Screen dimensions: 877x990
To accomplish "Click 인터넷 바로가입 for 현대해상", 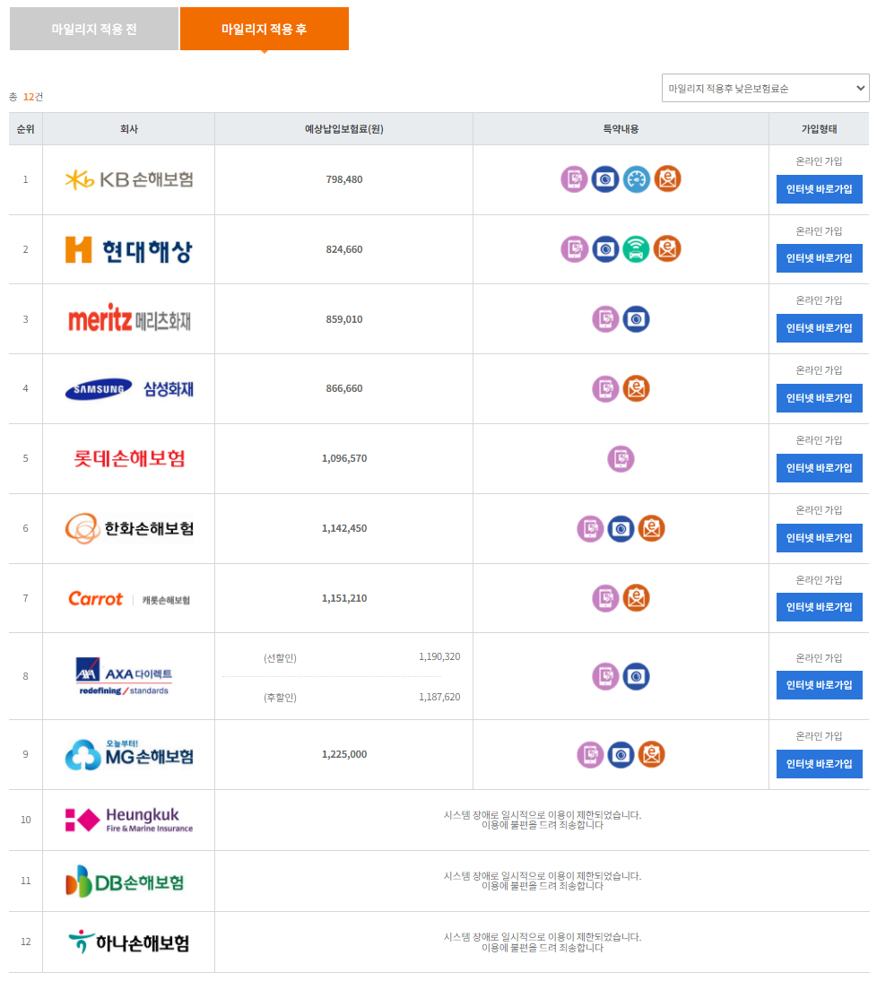I will point(819,259).
